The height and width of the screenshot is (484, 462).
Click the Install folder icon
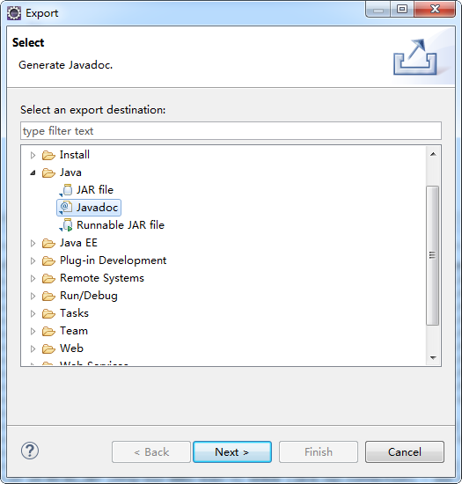pyautogui.click(x=48, y=155)
